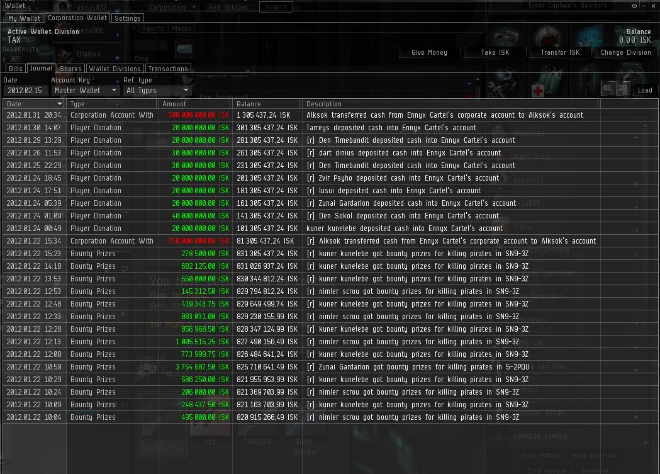
Task: Switch to the My Wallet tab
Action: (x=25, y=18)
